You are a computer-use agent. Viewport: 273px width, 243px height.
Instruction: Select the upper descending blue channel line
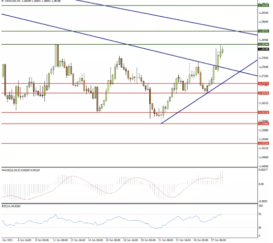(167, 18)
